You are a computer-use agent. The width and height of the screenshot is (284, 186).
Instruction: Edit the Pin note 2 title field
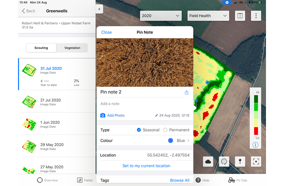(x=142, y=92)
